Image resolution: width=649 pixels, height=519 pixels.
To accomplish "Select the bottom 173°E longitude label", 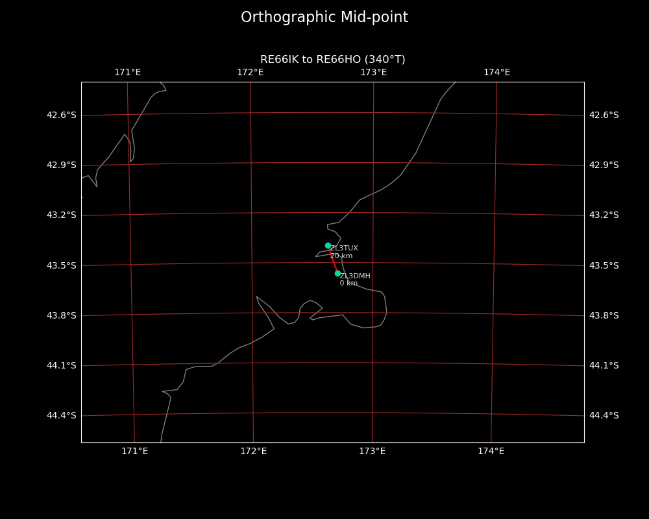I will [x=372, y=451].
